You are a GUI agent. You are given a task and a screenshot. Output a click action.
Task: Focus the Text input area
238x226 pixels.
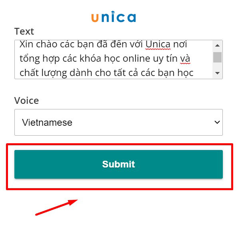pyautogui.click(x=113, y=59)
